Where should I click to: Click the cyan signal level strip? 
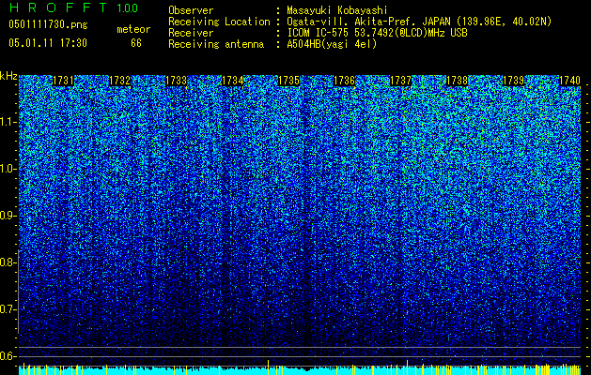pyautogui.click(x=300, y=370)
